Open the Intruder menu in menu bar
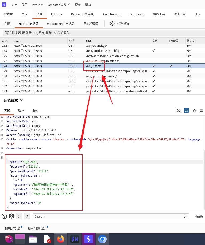 37,5
